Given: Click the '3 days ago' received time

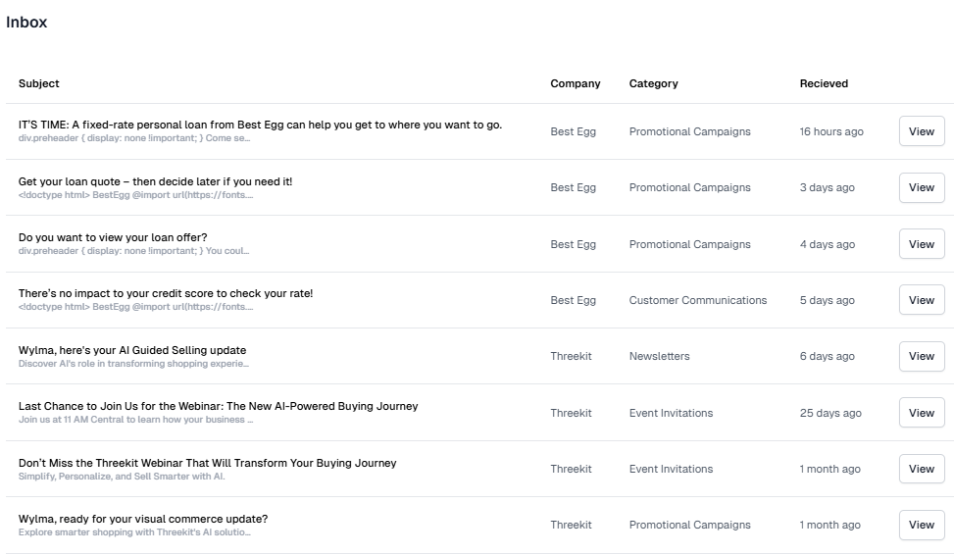Looking at the screenshot, I should click(x=827, y=187).
